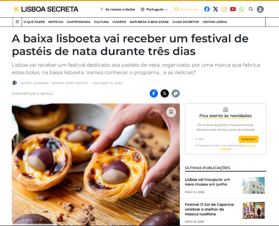Open Instagram icon in header
This screenshot has height=226, width=279.
pyautogui.click(x=224, y=9)
